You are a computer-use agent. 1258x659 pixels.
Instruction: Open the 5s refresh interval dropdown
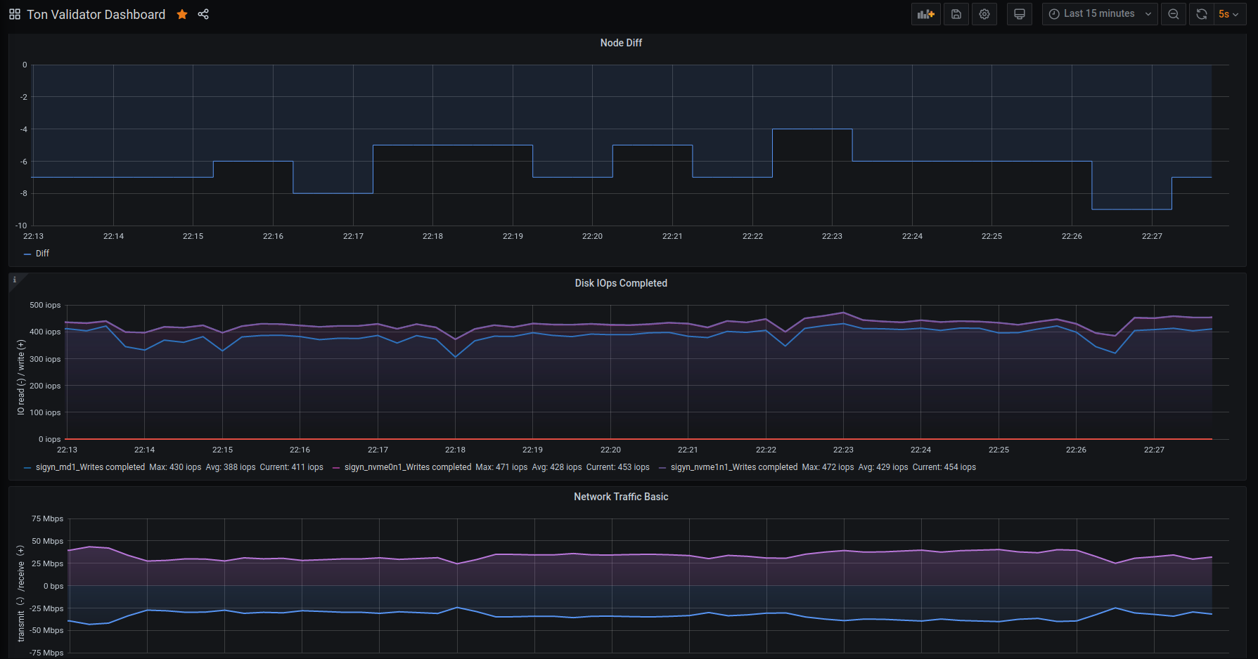coord(1230,14)
